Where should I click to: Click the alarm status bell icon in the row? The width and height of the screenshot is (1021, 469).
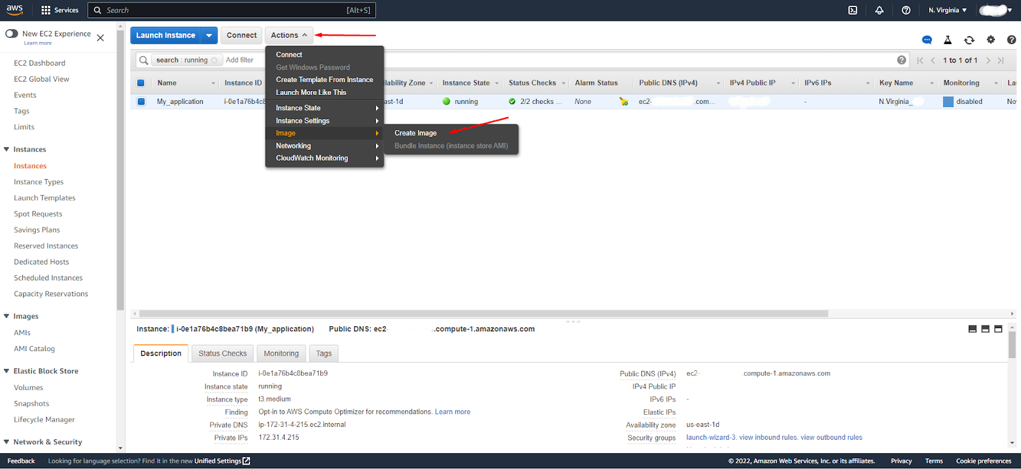pyautogui.click(x=623, y=101)
